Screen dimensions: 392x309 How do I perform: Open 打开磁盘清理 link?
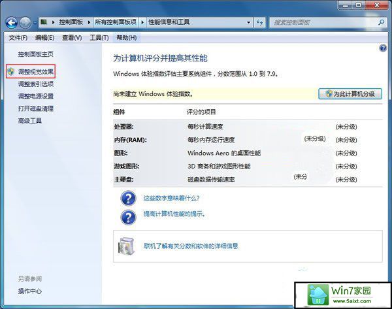click(x=36, y=108)
